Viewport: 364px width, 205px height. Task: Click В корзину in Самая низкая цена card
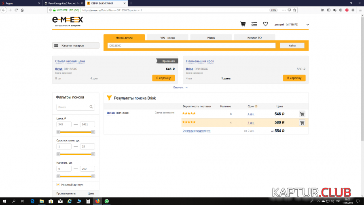(x=163, y=78)
